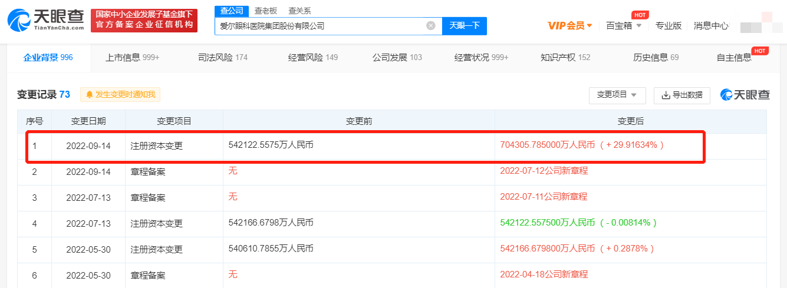Click 注册资本变更 in row 1
This screenshot has width=787, height=288.
156,145
